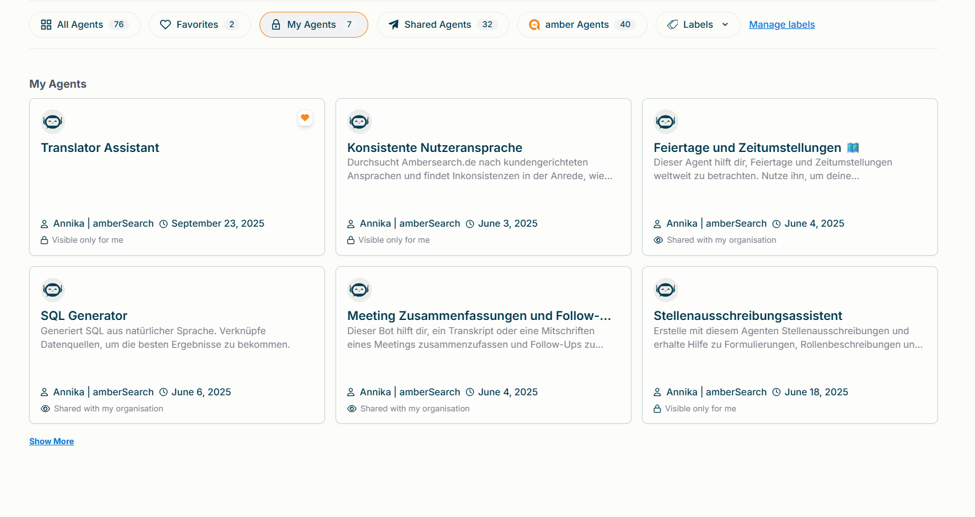975x517 pixels.
Task: Click the eye icon on Feiertage card
Action: [658, 240]
